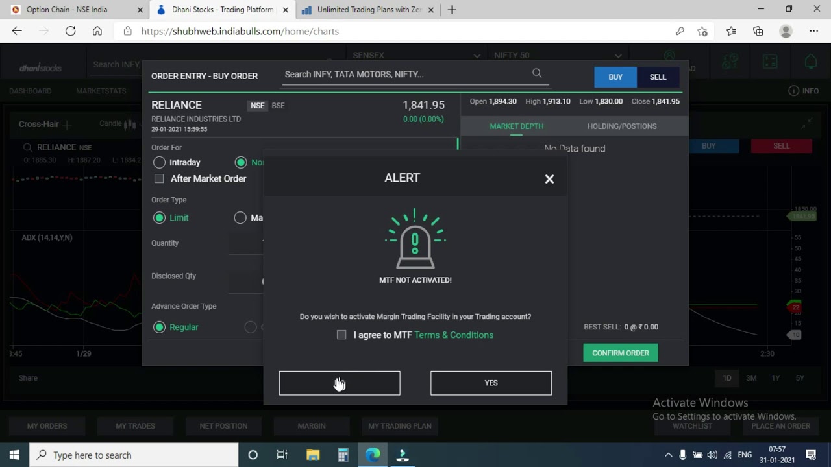Open the MY ORDERS bottom tab

point(47,426)
